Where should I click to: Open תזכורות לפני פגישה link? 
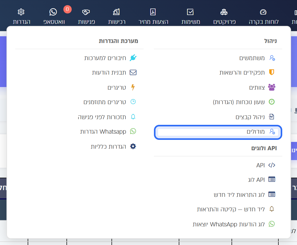102,117
